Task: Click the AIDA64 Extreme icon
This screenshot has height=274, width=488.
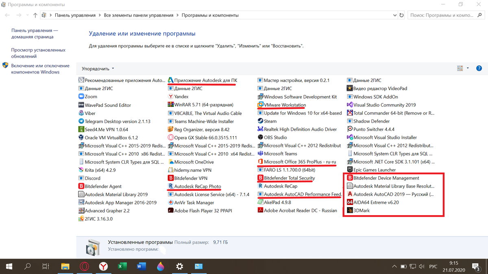Action: click(350, 203)
